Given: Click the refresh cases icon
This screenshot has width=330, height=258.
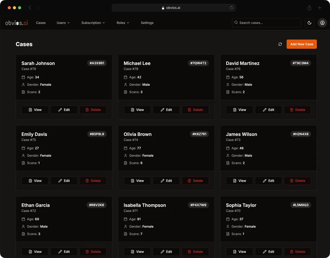Looking at the screenshot, I should coord(280,44).
